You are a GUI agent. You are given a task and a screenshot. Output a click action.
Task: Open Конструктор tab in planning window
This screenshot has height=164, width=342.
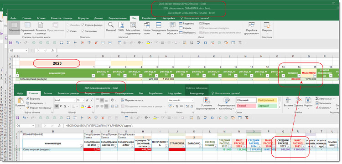pyautogui.click(x=197, y=93)
